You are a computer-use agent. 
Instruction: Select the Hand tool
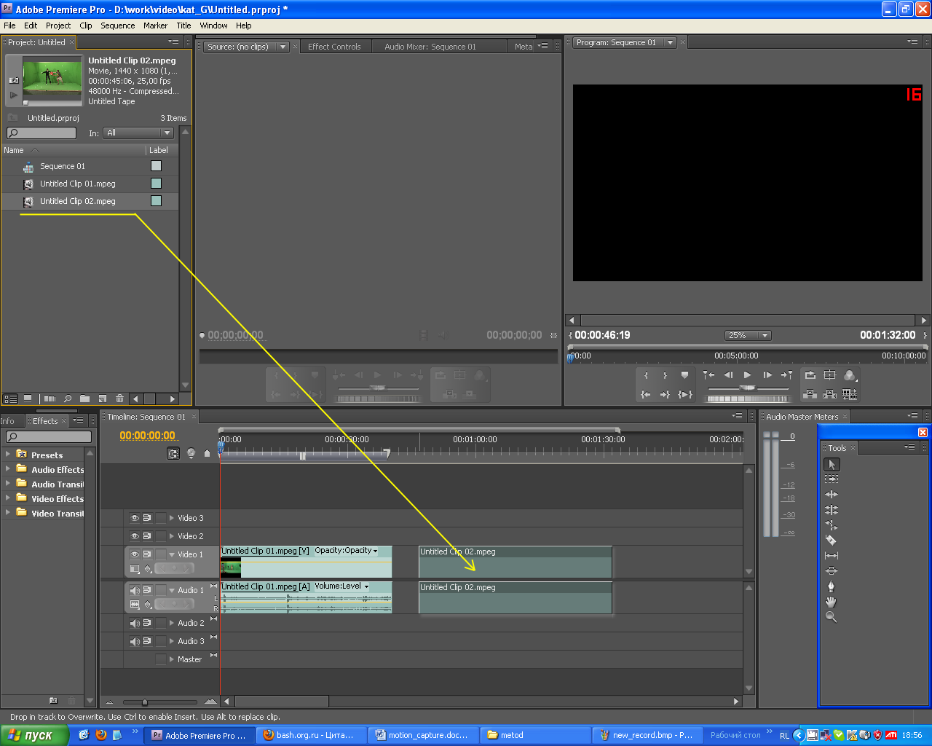tap(832, 602)
